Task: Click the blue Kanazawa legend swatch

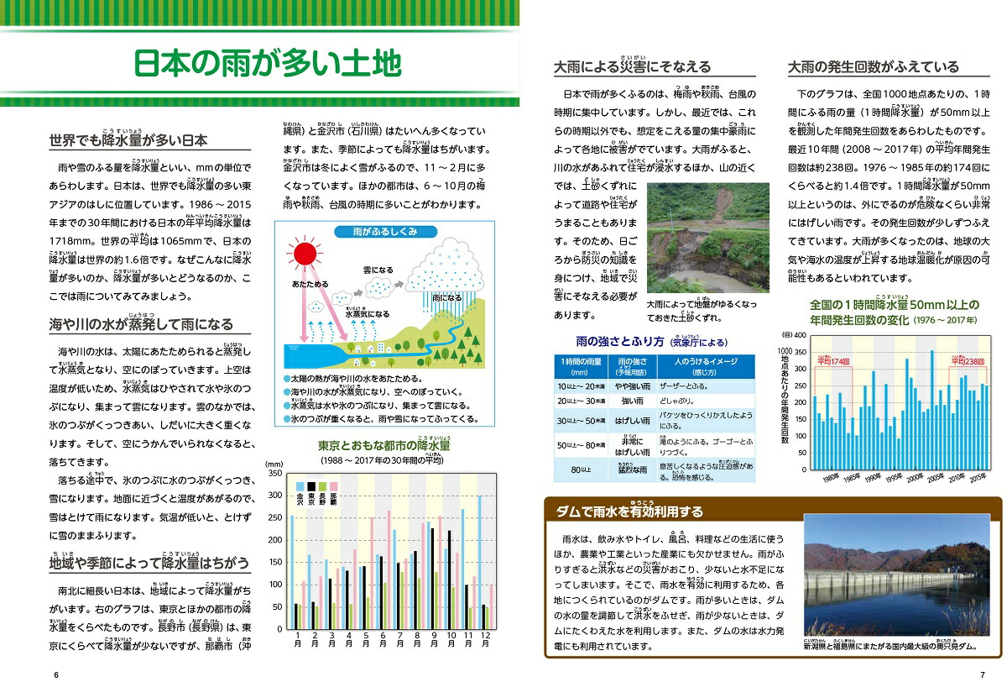Action: click(300, 486)
